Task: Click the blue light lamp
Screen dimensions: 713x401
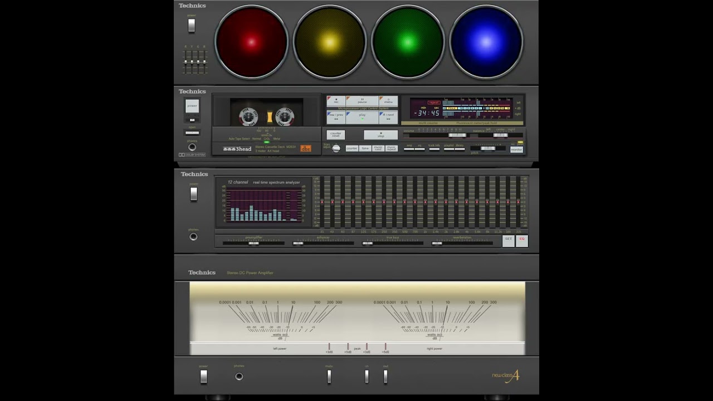Action: [486, 42]
